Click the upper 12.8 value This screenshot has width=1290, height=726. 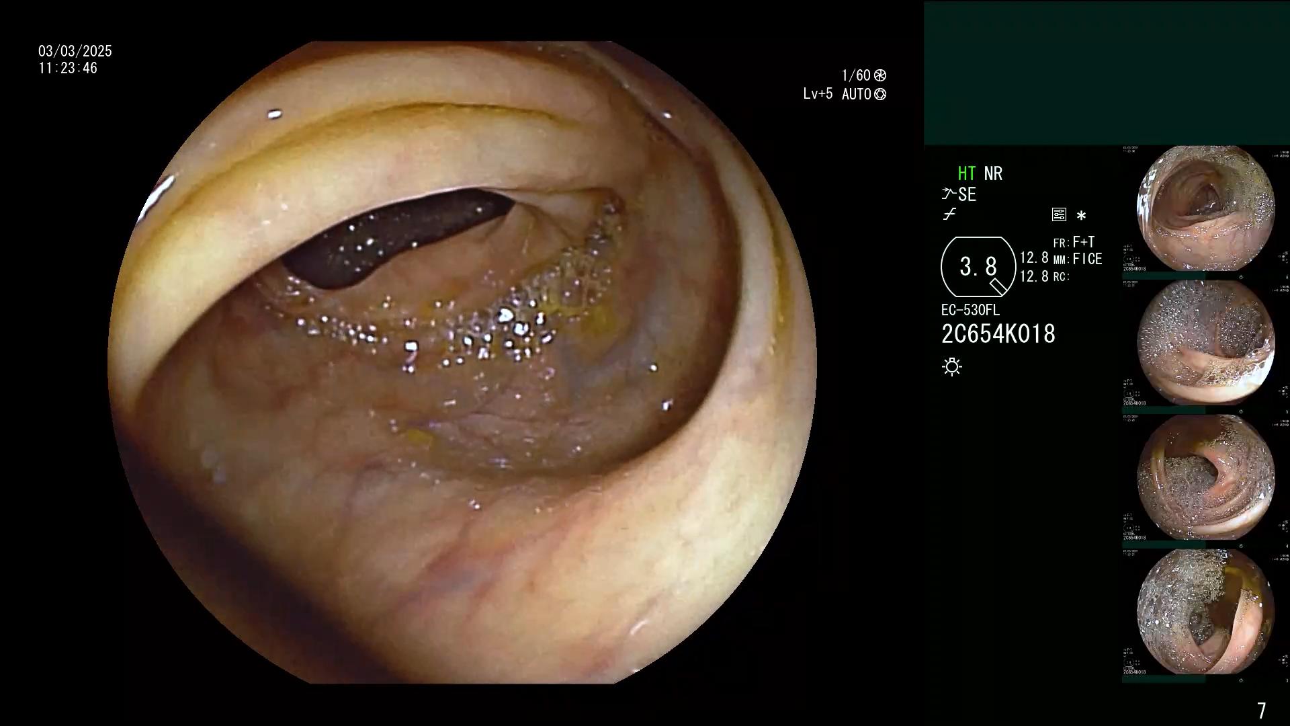click(x=1034, y=257)
